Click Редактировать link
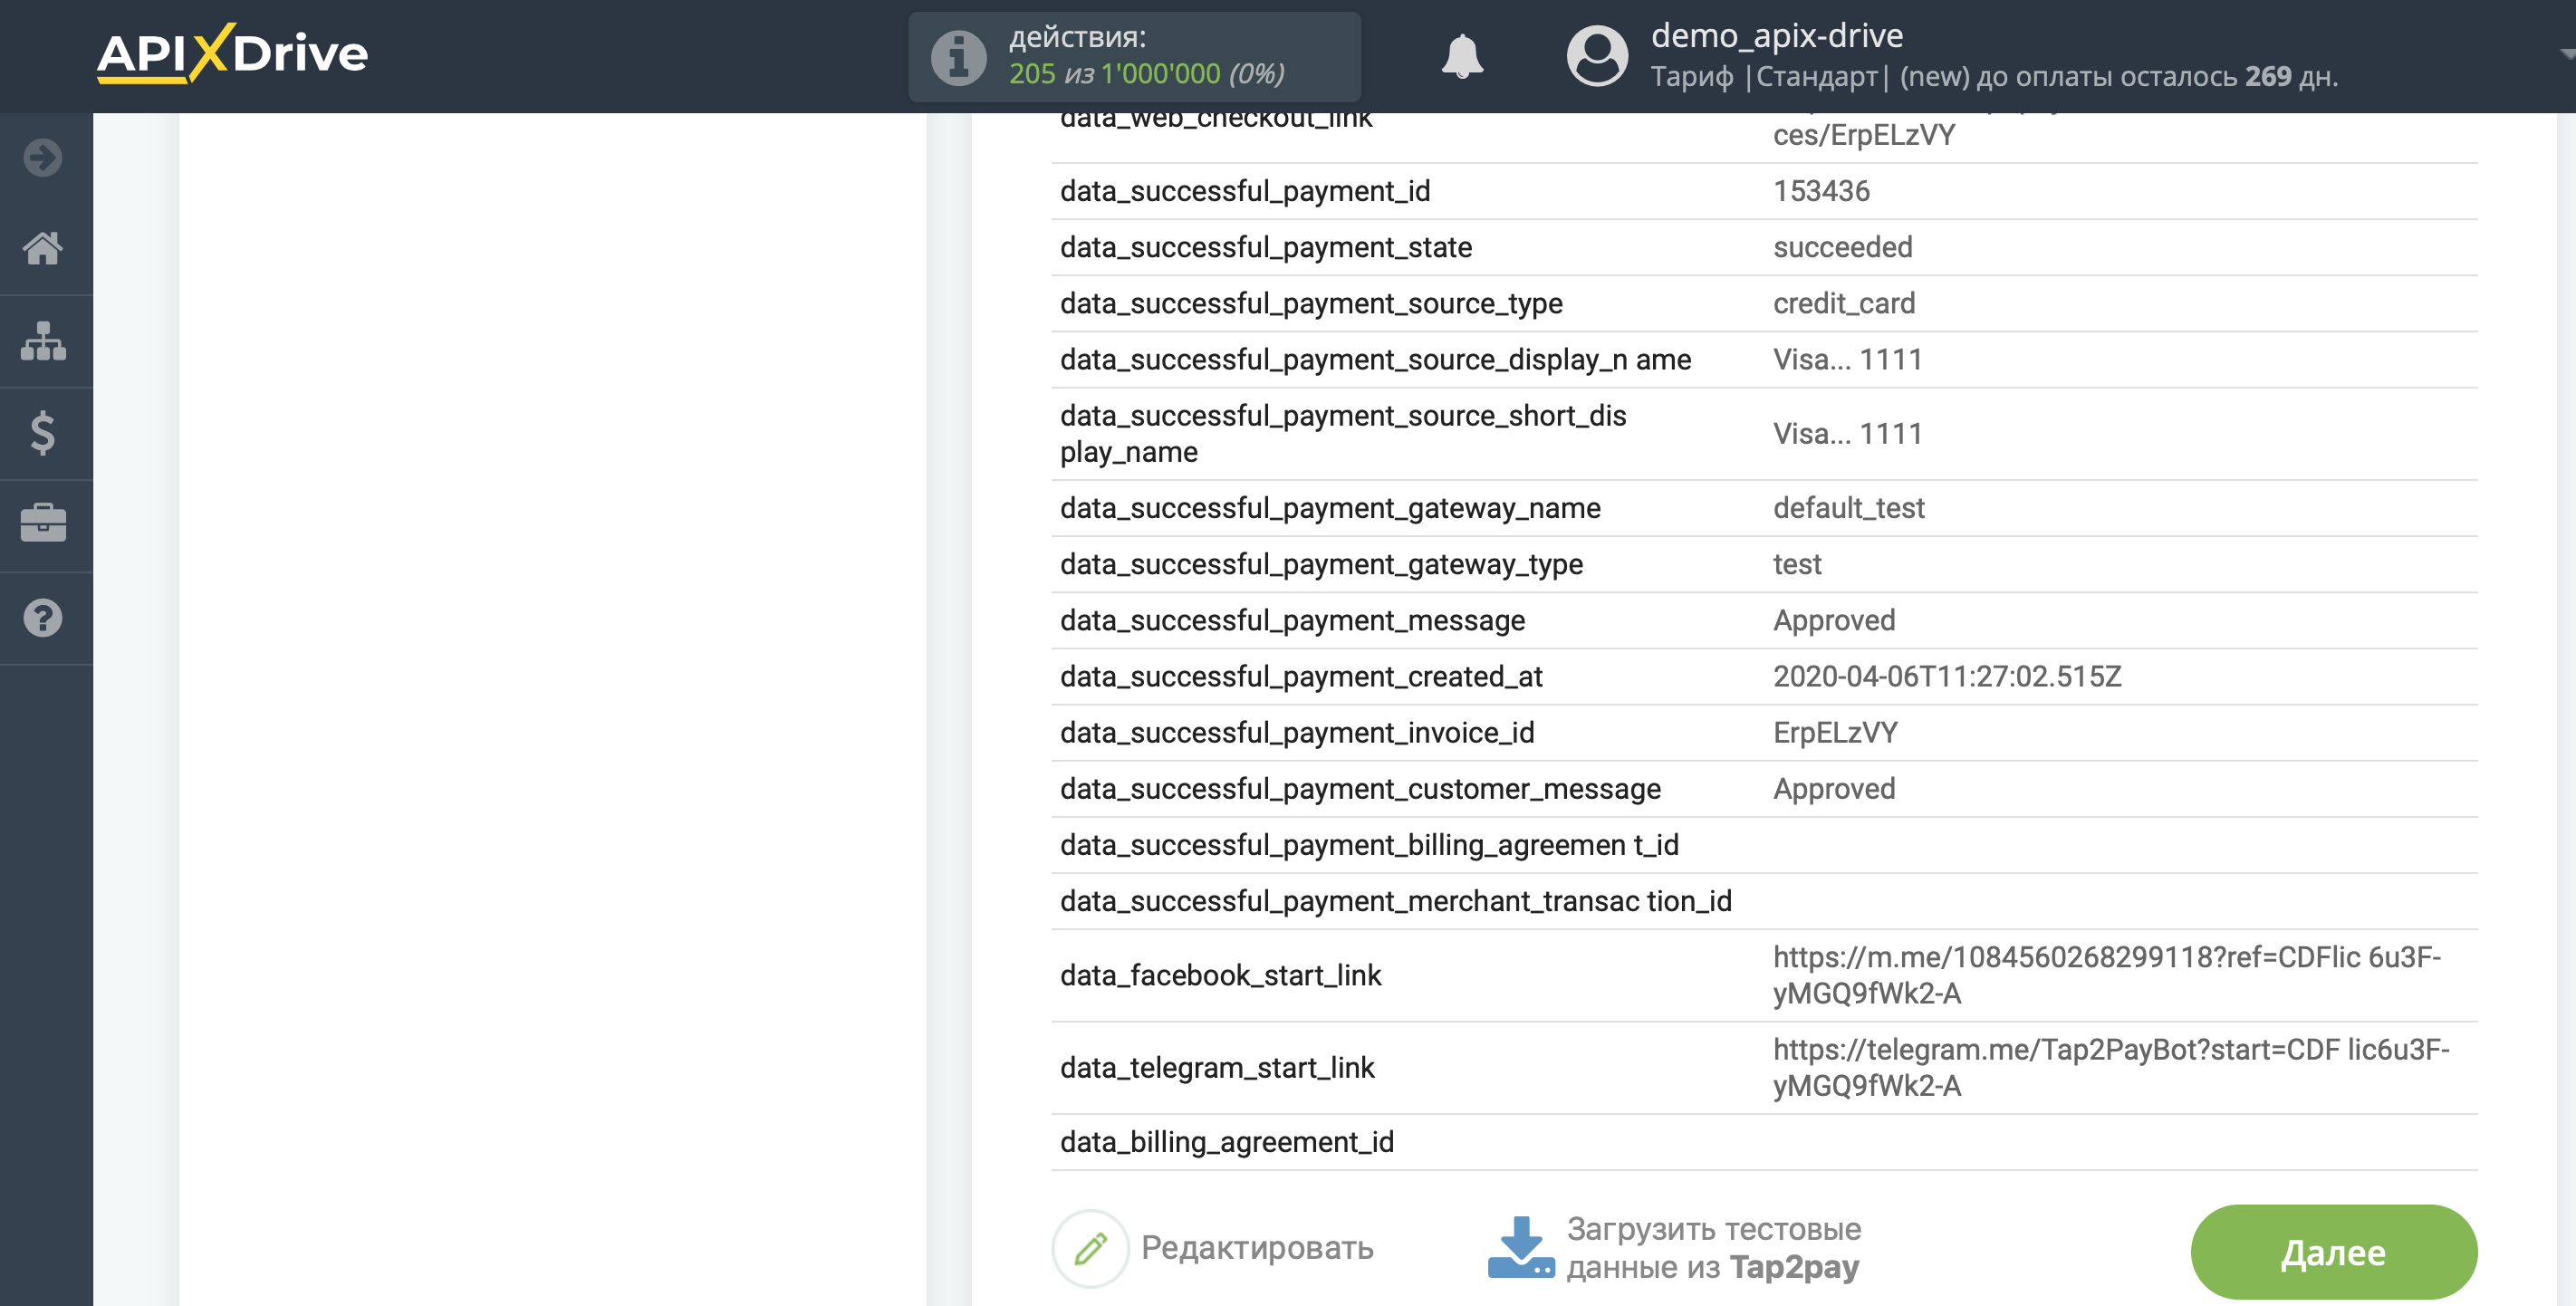This screenshot has width=2576, height=1306. pyautogui.click(x=1257, y=1248)
